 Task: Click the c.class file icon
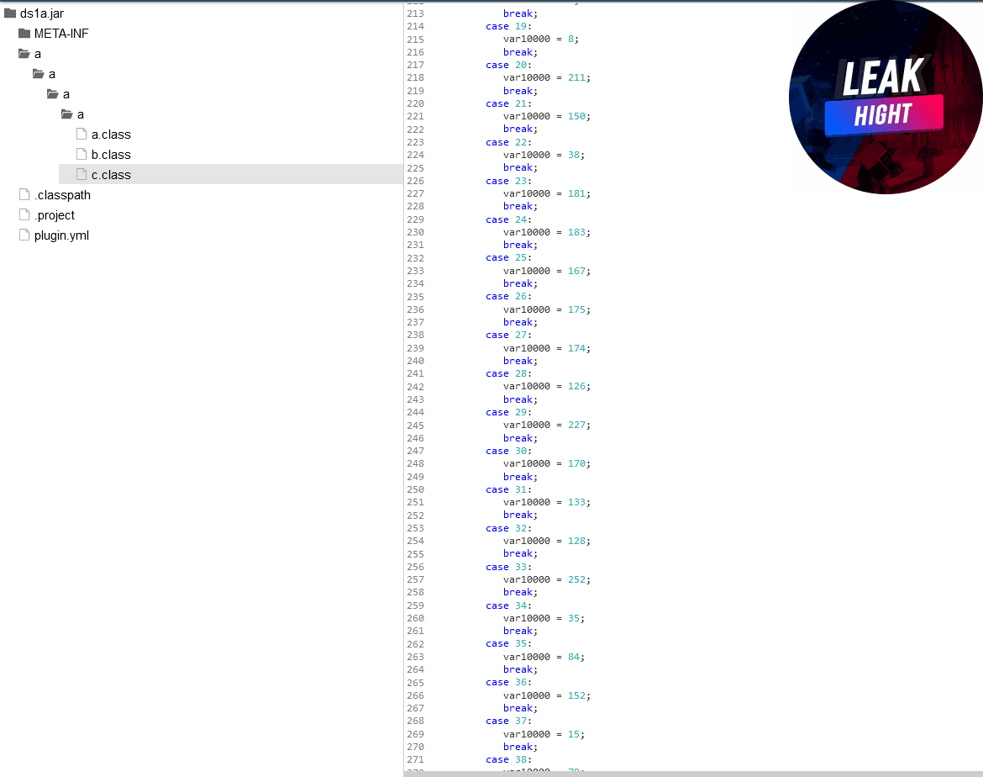coord(81,174)
